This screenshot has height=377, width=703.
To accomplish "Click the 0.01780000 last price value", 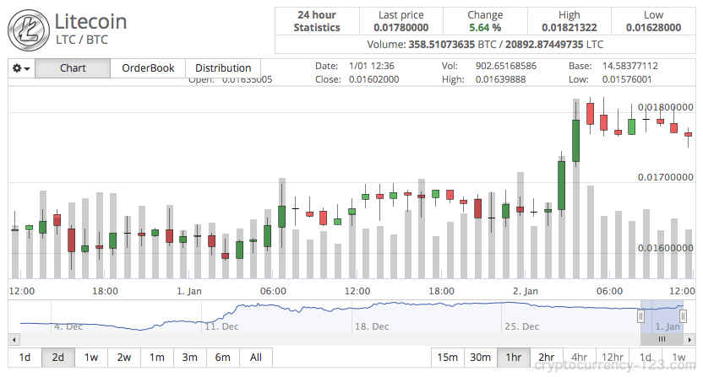I will (x=401, y=28).
